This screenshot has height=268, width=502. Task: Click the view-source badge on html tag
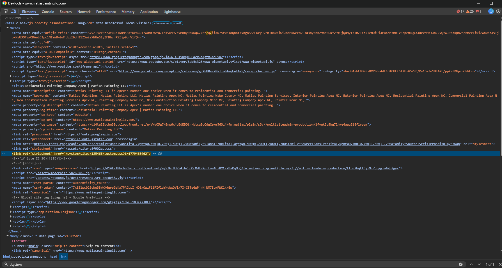pyautogui.click(x=161, y=23)
